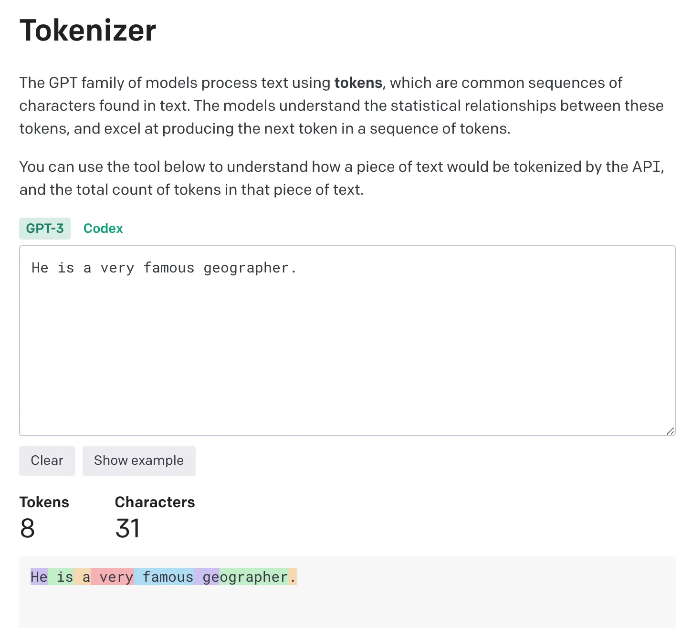
Task: Click the orange "a" token highlight
Action: pos(83,577)
